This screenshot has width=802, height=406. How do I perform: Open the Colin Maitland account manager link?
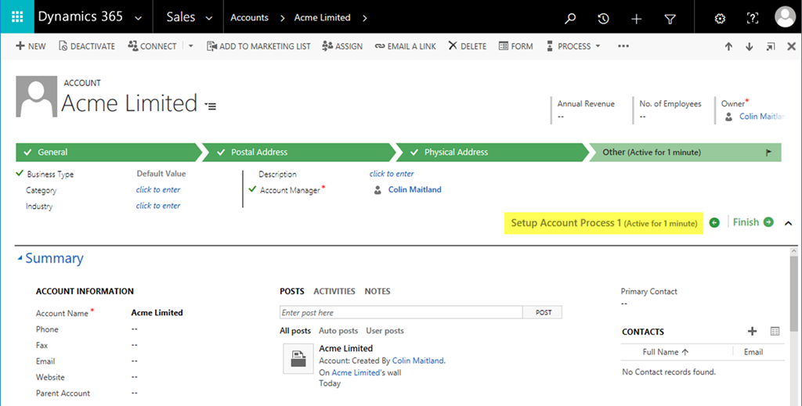click(414, 189)
